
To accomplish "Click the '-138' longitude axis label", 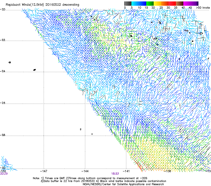I will pyautogui.click(x=168, y=171).
